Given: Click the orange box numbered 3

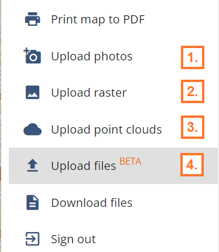Looking at the screenshot, I should (193, 127).
